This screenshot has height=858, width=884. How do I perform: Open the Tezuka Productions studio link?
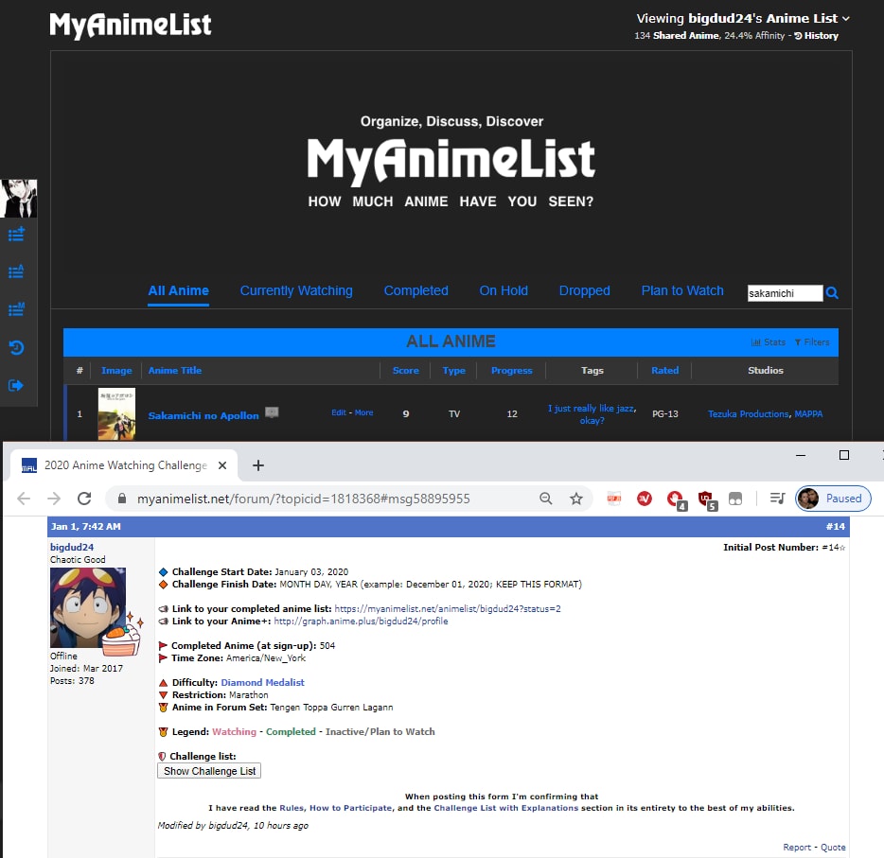pos(748,414)
